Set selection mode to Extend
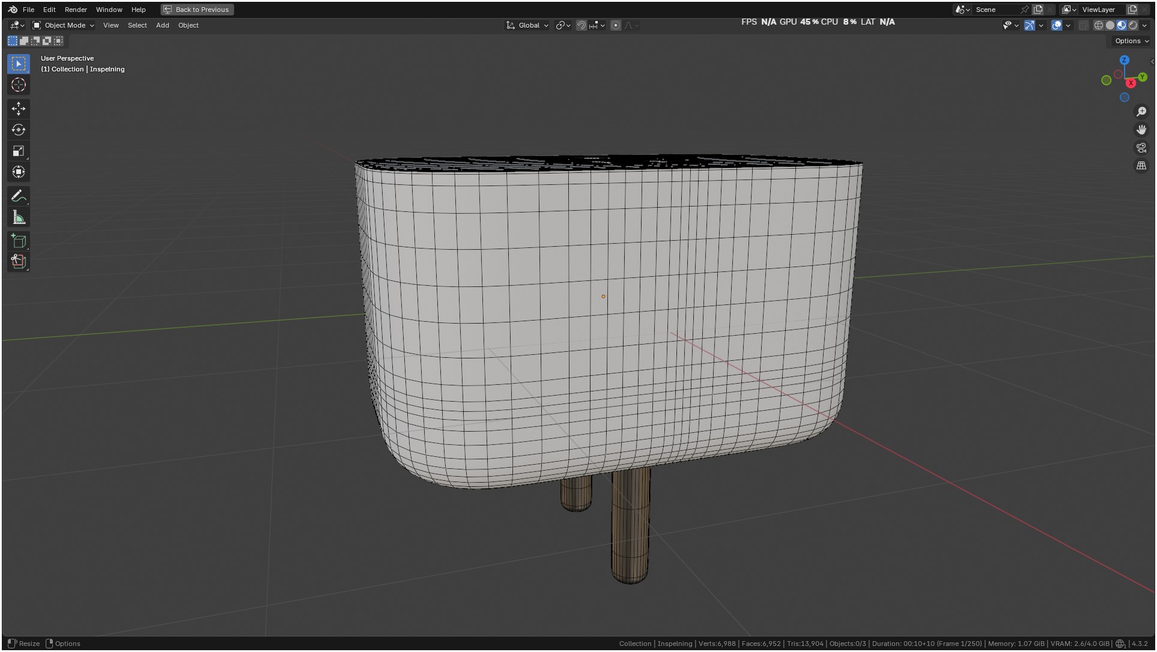The image size is (1157, 652). pyautogui.click(x=24, y=41)
